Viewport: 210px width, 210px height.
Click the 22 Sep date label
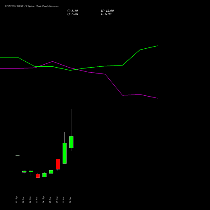[30, 200]
